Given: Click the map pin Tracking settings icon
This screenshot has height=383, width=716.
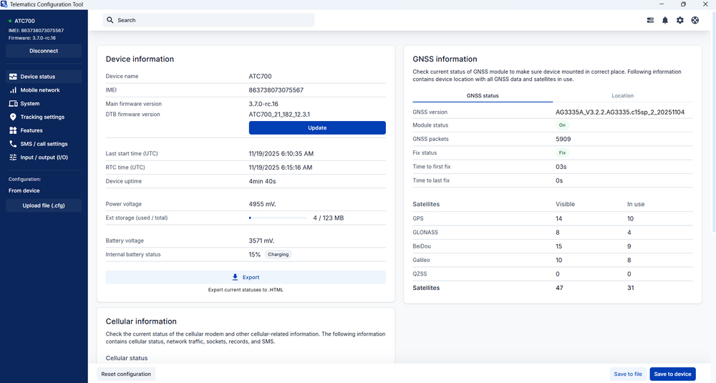Looking at the screenshot, I should 13,117.
